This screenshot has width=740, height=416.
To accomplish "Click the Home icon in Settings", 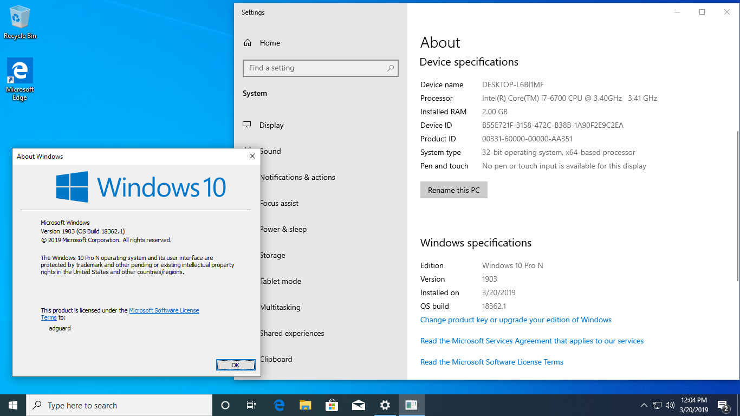I will [248, 43].
